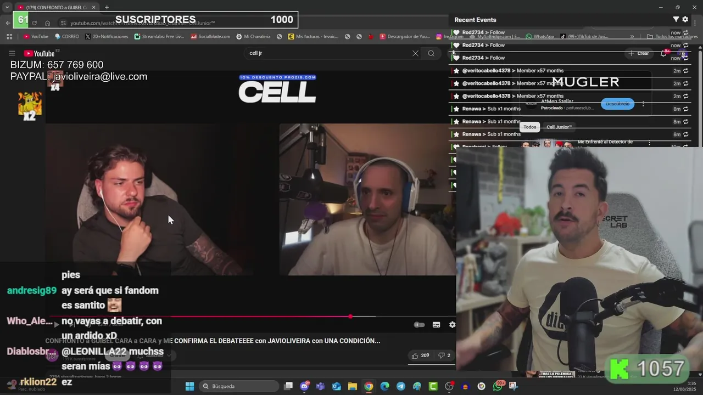The image size is (703, 395).
Task: Open Telegram from the taskbar
Action: tap(401, 386)
